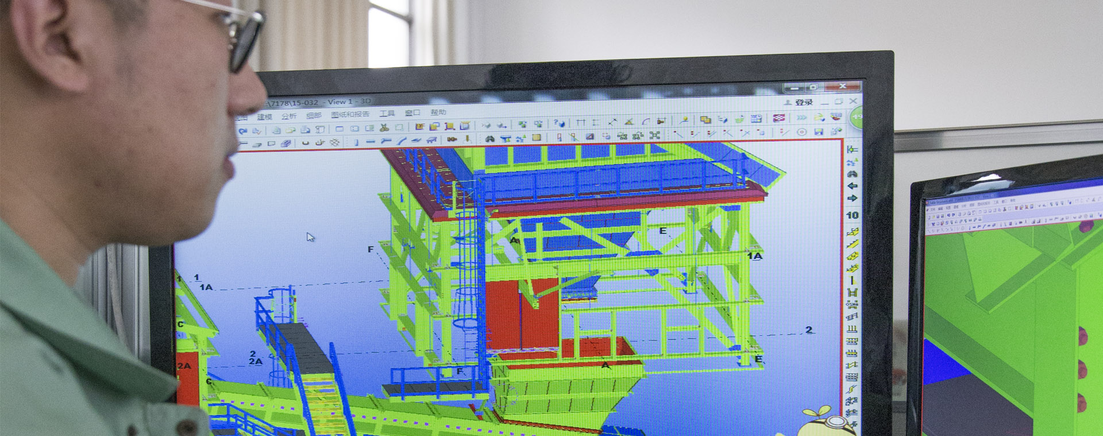The width and height of the screenshot is (1103, 436).
Task: Click the number 10 component button
Action: [x=852, y=215]
